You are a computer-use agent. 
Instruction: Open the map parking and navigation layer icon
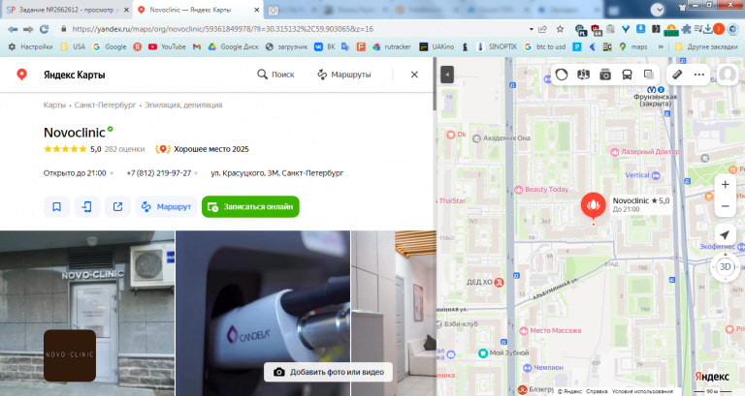[x=583, y=75]
